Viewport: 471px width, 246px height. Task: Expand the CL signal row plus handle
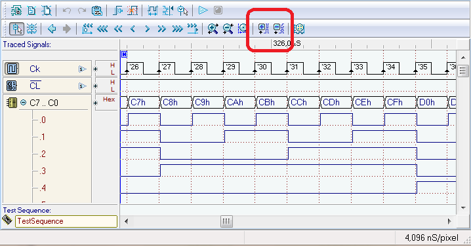coord(96,86)
